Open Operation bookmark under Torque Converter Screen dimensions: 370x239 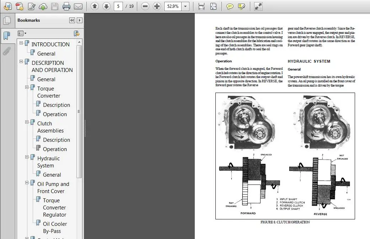[55, 114]
